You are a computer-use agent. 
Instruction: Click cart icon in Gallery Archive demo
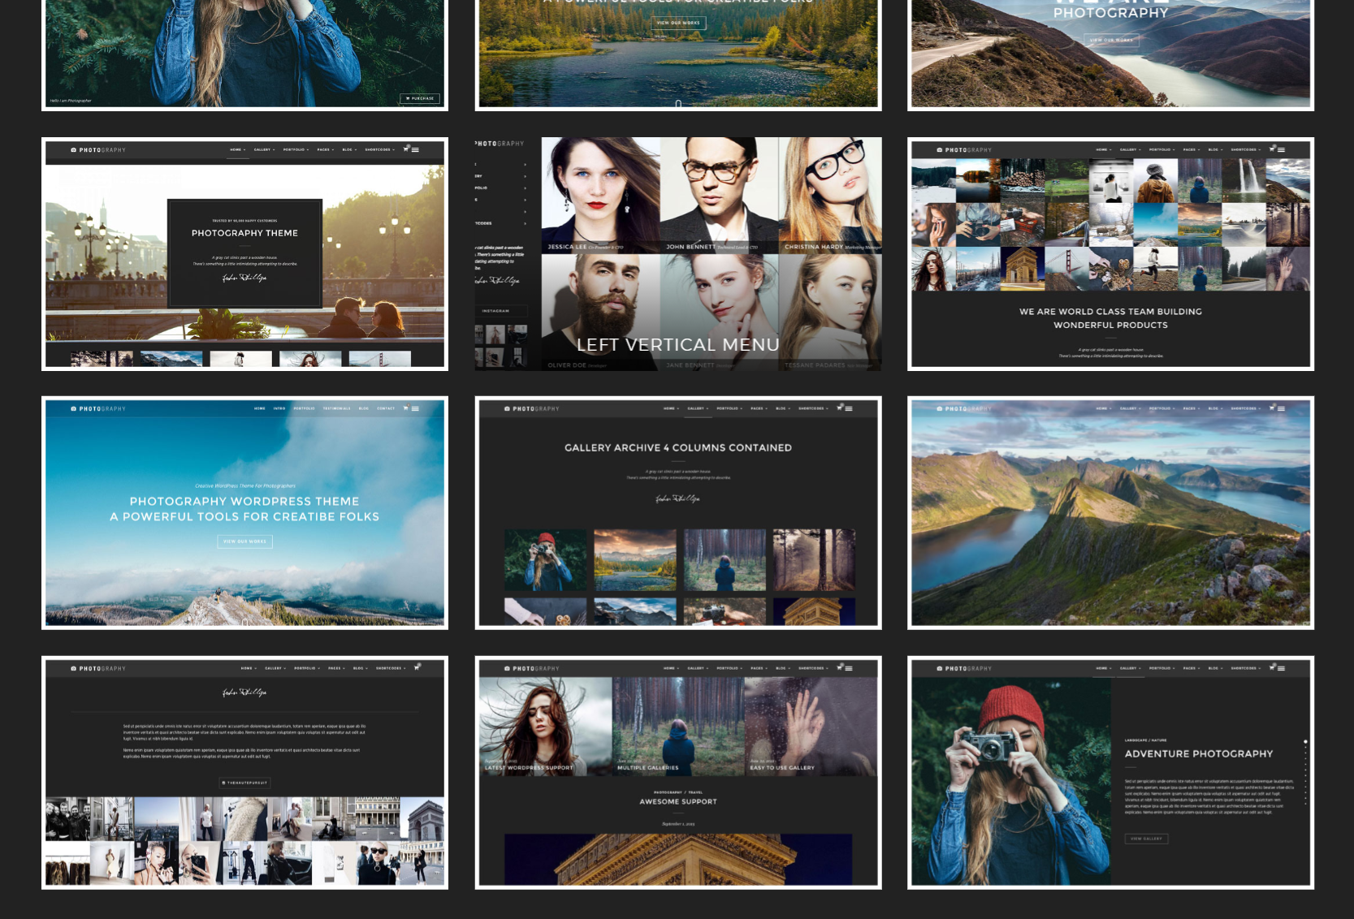coord(839,408)
